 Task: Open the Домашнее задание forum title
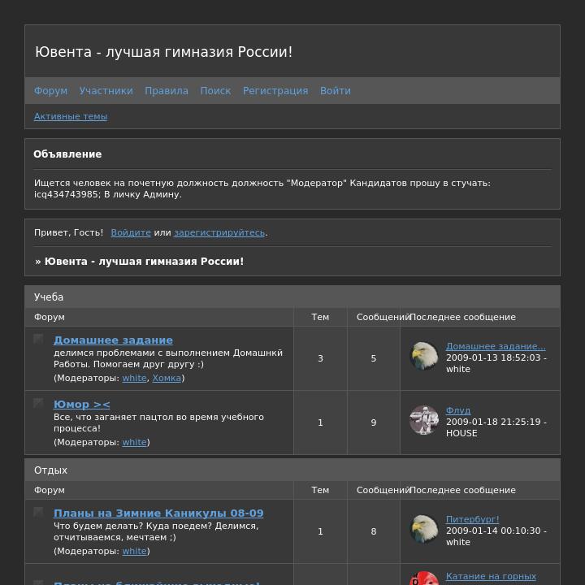pyautogui.click(x=113, y=340)
